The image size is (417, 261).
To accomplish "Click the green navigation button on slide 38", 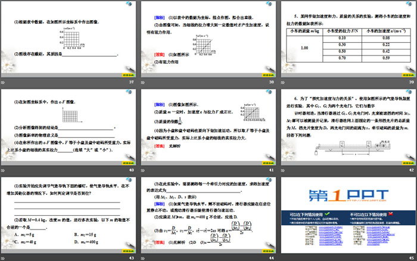I will point(268,75).
